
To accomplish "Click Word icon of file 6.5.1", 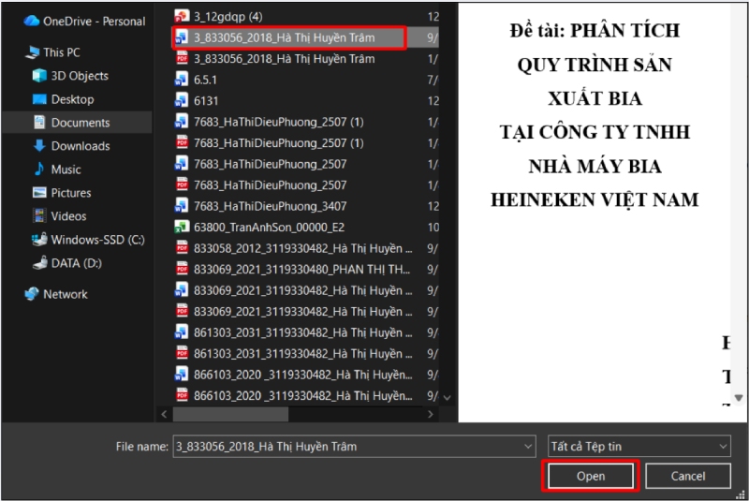I will (182, 80).
